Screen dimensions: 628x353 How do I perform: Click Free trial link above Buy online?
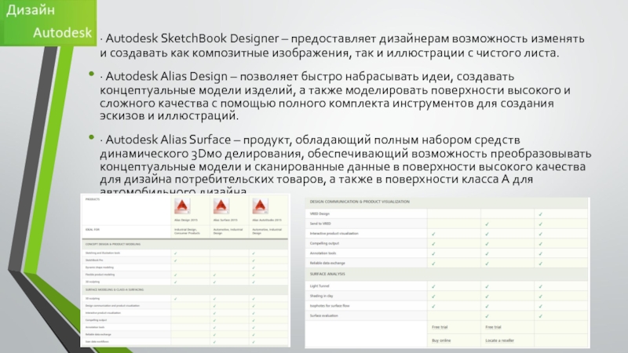(441, 326)
